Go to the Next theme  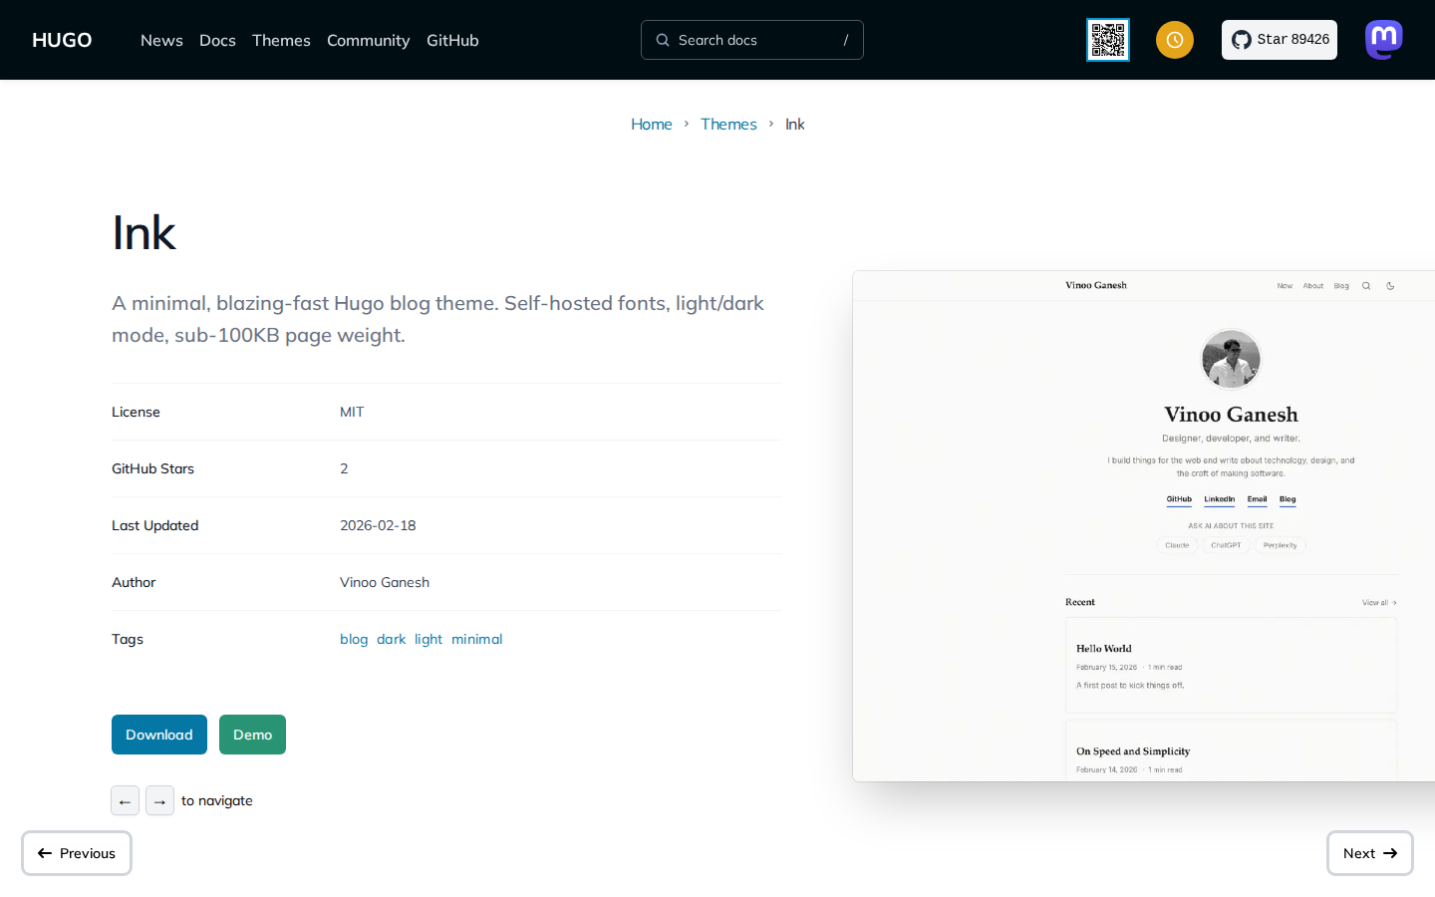pyautogui.click(x=1370, y=853)
